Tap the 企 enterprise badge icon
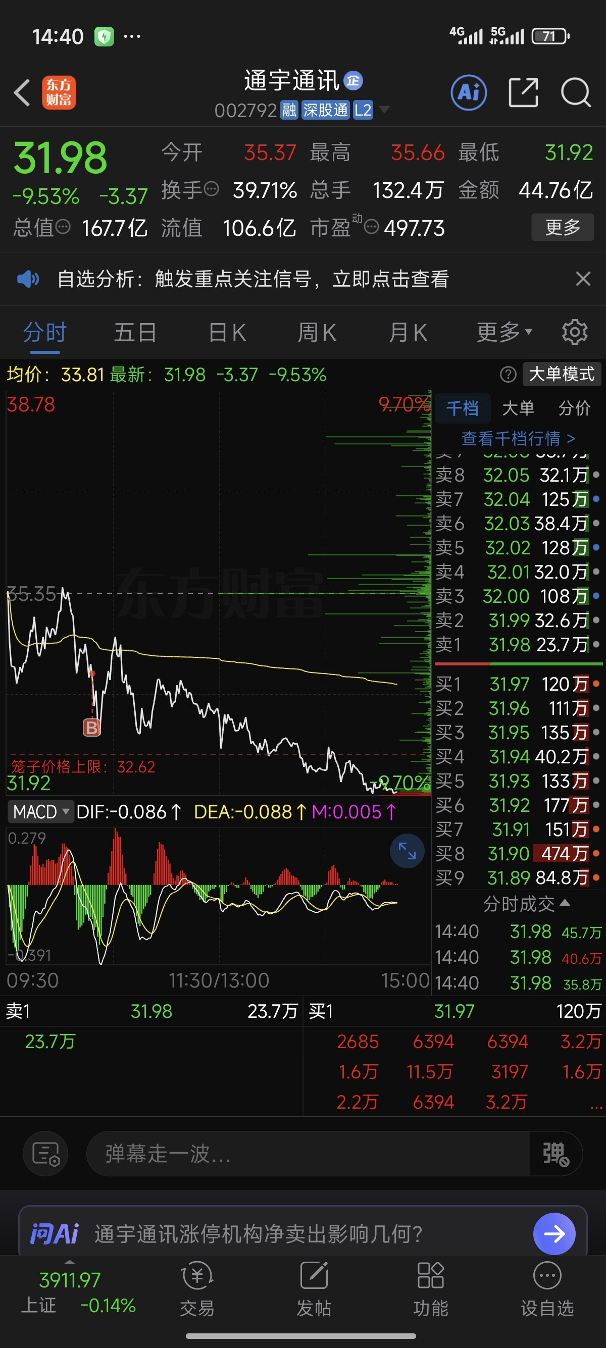 [x=353, y=80]
